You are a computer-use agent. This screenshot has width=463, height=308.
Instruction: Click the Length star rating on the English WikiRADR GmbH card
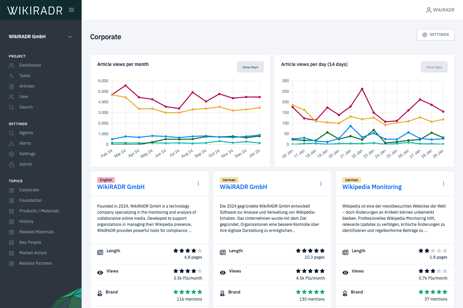tap(188, 251)
